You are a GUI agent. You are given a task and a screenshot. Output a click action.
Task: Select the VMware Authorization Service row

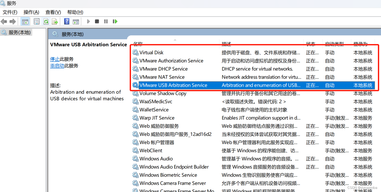[253, 61]
